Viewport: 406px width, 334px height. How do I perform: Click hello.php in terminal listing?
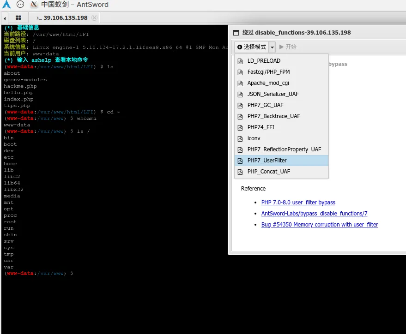coord(18,93)
